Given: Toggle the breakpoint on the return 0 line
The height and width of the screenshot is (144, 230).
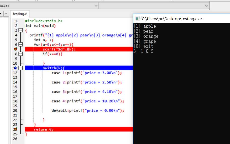Looking at the screenshot, I should [x=15, y=129].
